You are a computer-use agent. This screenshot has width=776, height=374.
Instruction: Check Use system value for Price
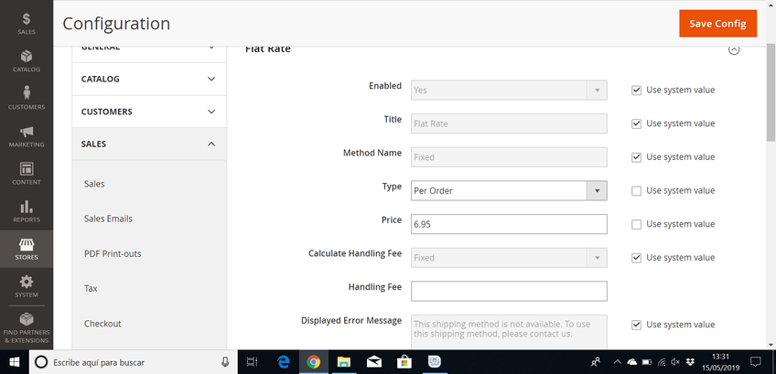pos(636,224)
